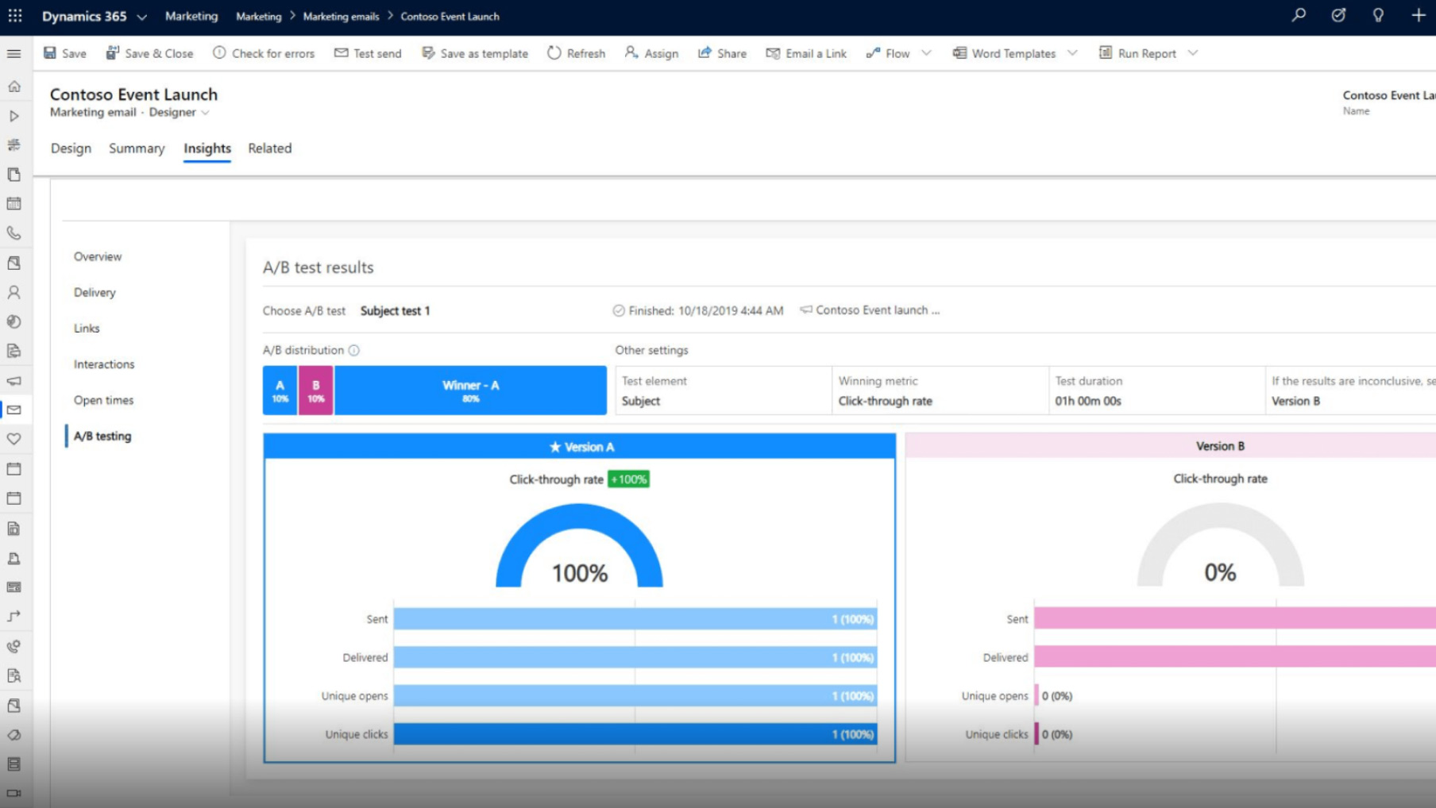Viewport: 1436px width, 808px height.
Task: Click the lightbulb assistant icon
Action: 1378,15
